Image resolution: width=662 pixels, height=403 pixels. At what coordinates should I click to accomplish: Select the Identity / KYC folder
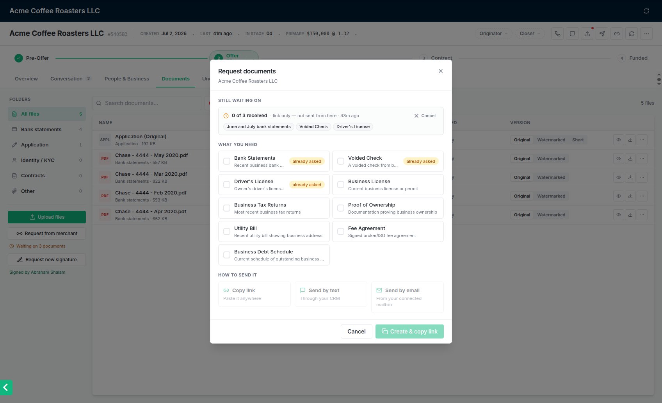(x=47, y=160)
